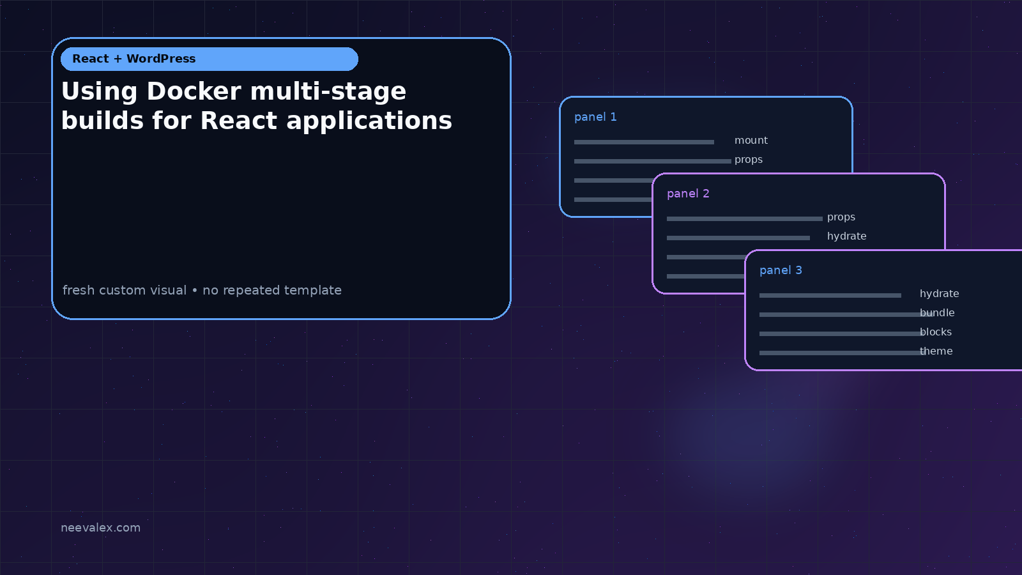The width and height of the screenshot is (1022, 575).
Task: Select the panel 3 title
Action: click(x=781, y=270)
